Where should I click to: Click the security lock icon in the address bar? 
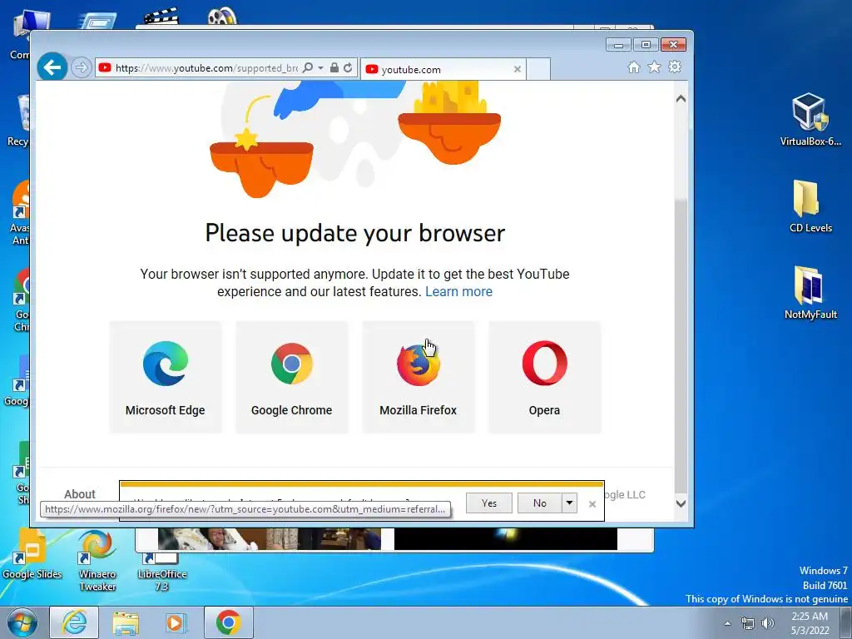[x=334, y=68]
